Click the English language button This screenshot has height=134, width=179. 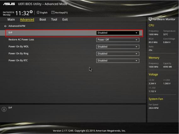tap(42, 13)
